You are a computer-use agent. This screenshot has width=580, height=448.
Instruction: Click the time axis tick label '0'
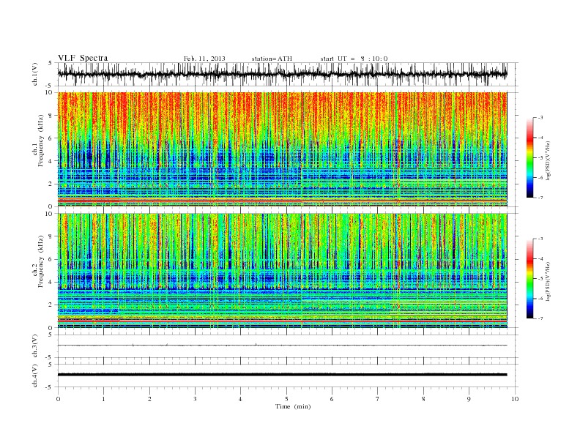click(58, 399)
